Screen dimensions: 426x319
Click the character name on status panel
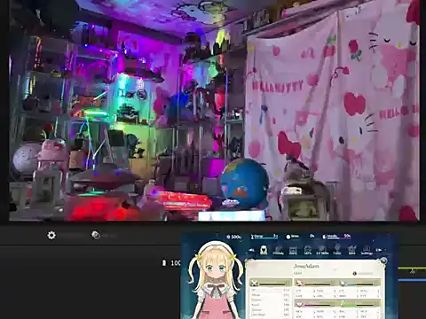[x=306, y=266]
